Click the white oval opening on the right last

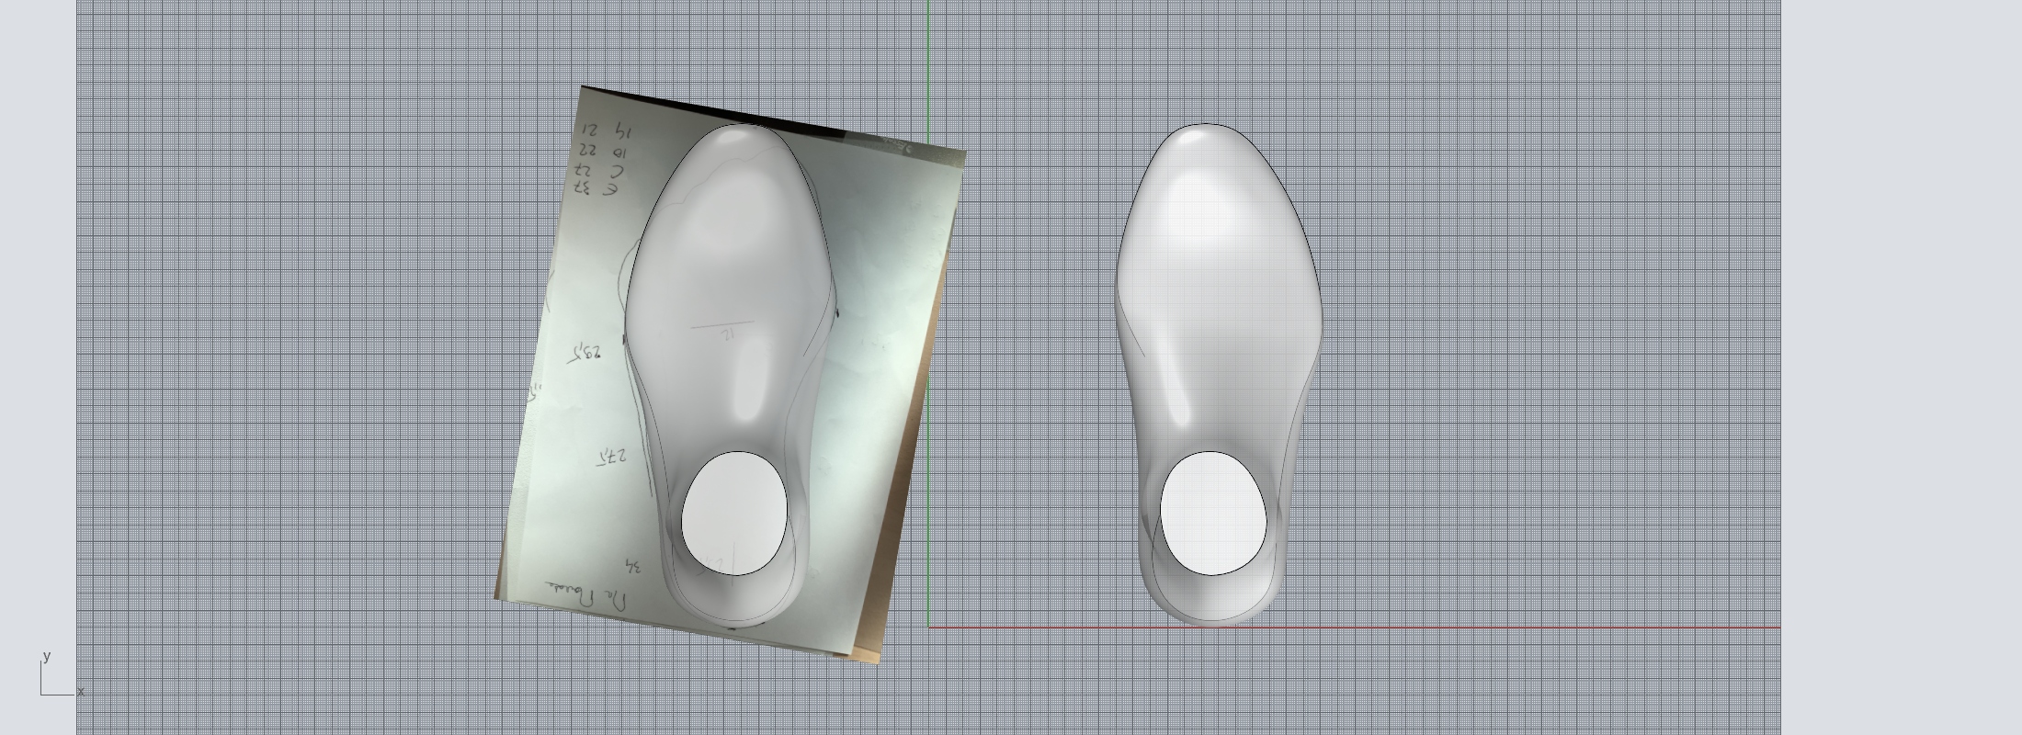click(x=1213, y=514)
